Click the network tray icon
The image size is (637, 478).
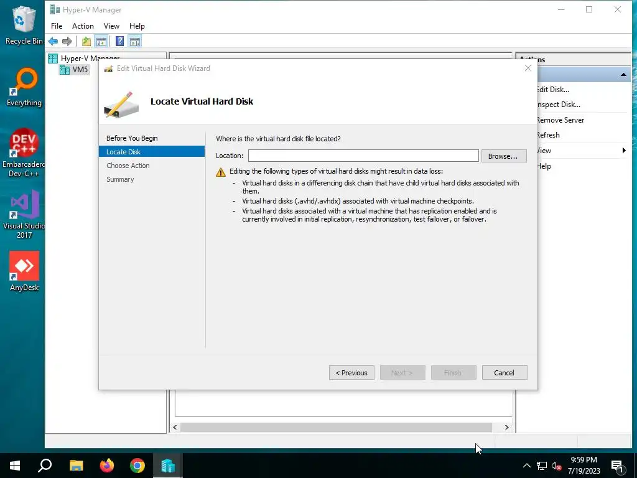point(542,466)
